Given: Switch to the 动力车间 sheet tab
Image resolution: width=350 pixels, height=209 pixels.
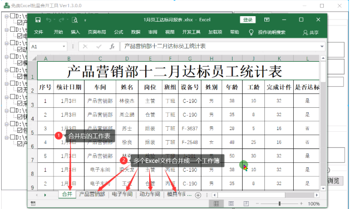Looking at the screenshot, I should click(150, 195).
